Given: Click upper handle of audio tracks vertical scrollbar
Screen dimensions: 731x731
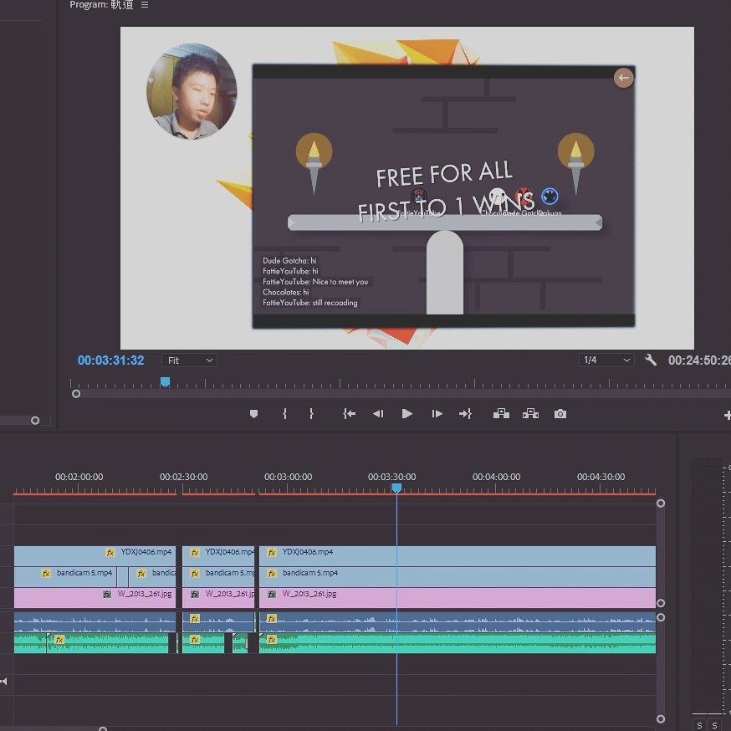Looking at the screenshot, I should (661, 617).
